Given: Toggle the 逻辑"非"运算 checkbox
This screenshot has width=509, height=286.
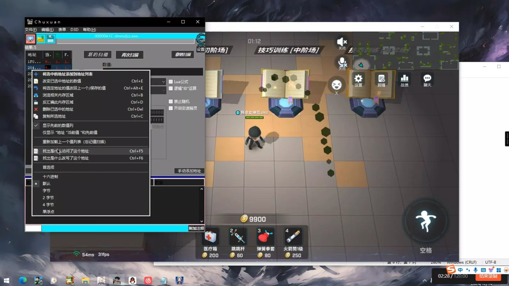Looking at the screenshot, I should (171, 88).
